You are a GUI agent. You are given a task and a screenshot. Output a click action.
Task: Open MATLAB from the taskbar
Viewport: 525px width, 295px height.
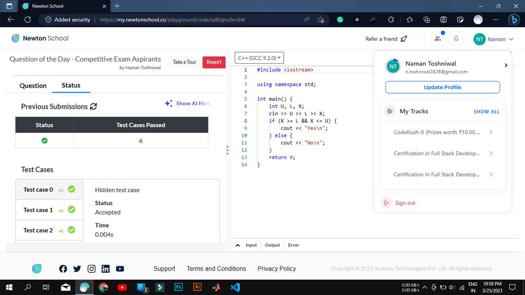216,287
